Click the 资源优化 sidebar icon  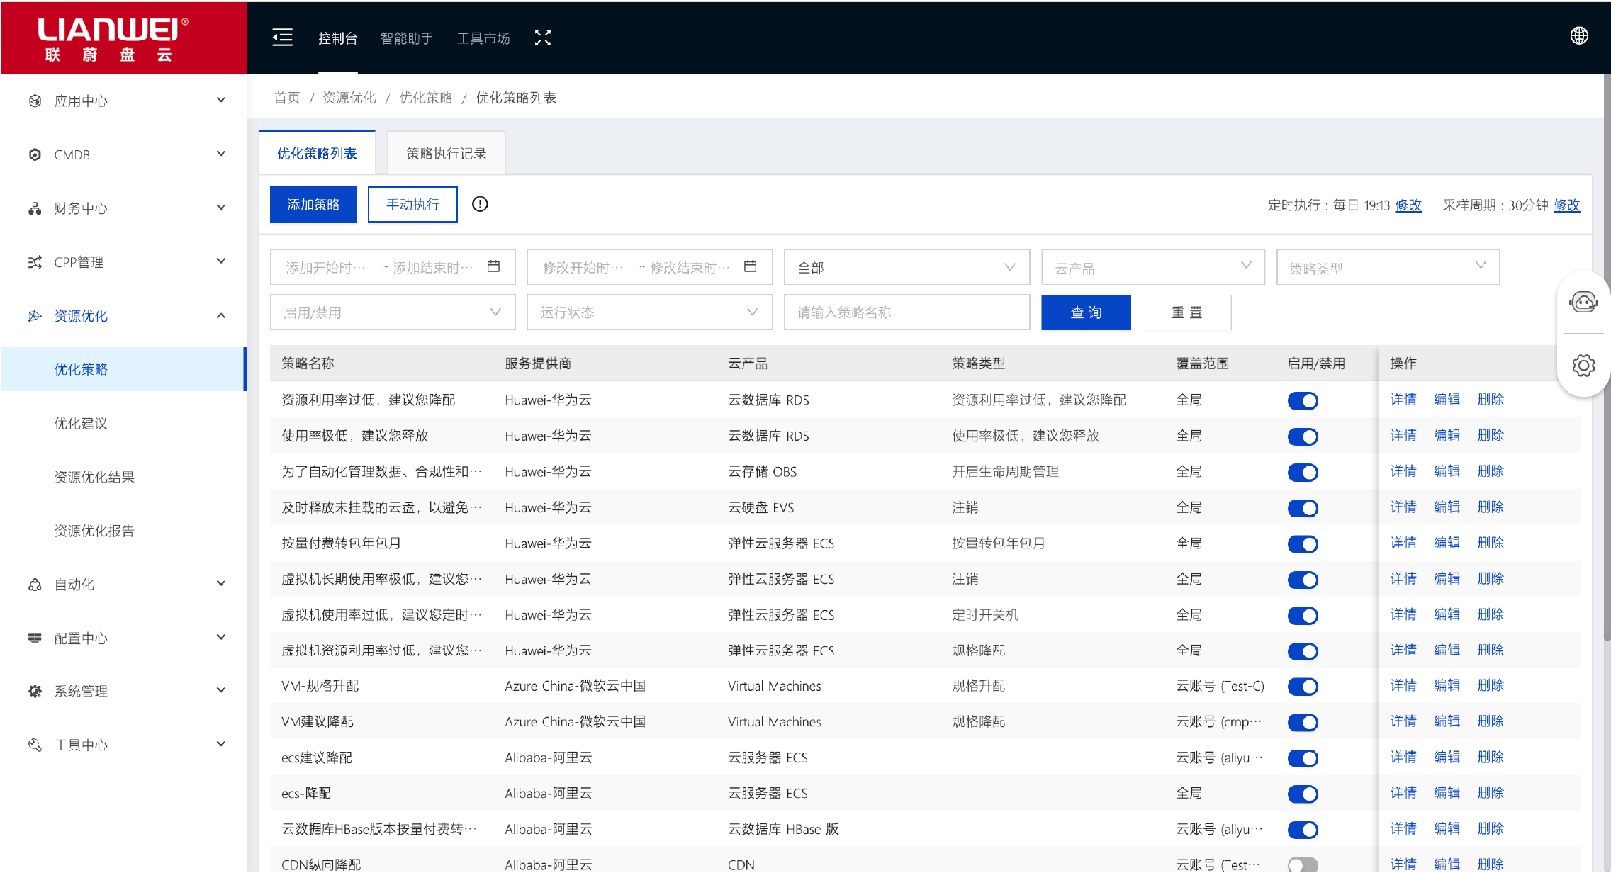[x=35, y=315]
